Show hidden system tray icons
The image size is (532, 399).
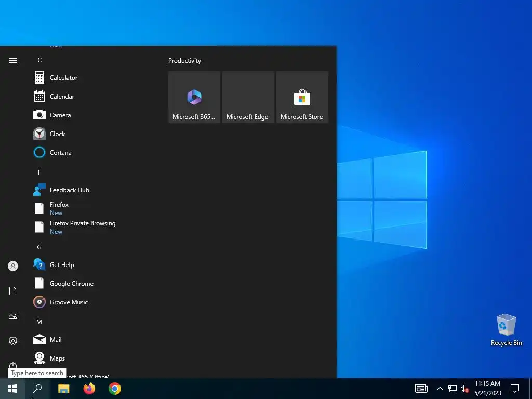(440, 389)
